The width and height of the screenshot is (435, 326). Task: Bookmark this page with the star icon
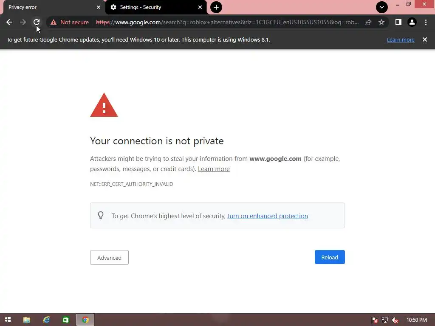(381, 22)
